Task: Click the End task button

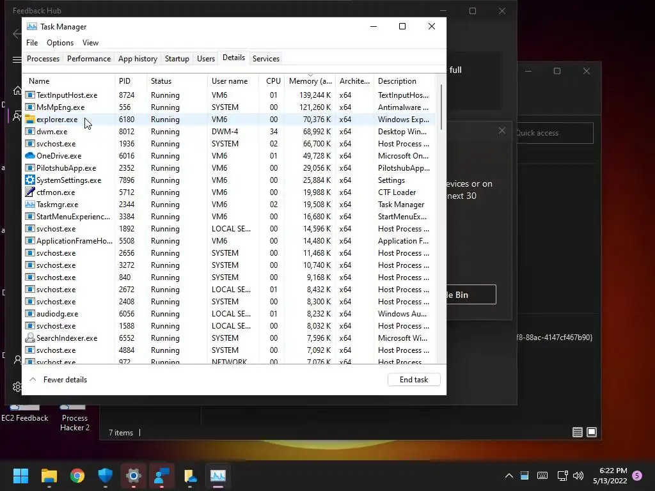Action: click(414, 380)
